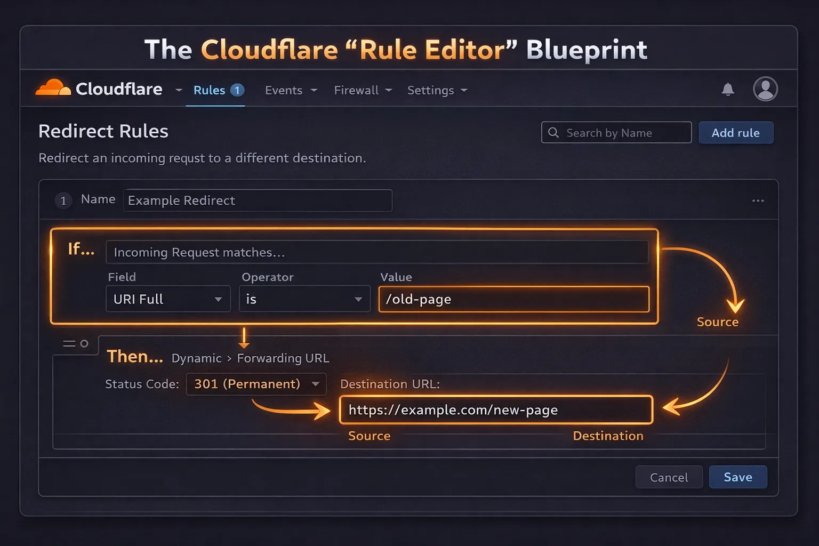
Task: Open the notifications bell
Action: click(728, 89)
